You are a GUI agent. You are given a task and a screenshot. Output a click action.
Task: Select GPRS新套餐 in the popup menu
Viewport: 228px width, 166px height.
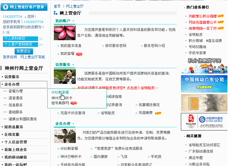[x=60, y=92]
